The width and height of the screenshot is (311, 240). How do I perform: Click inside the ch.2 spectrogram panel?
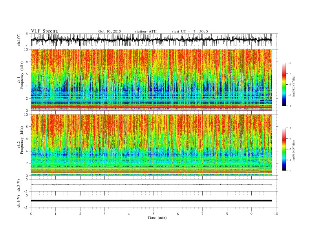pos(151,145)
